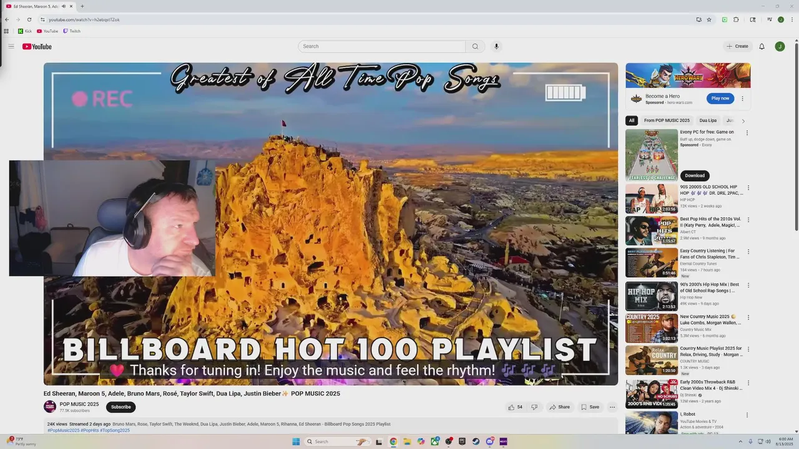Save the video to a playlist

pos(590,407)
